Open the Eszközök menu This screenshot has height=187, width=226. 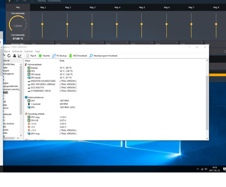tap(29, 51)
